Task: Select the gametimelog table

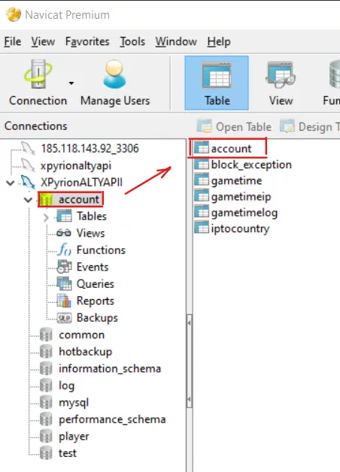Action: [244, 213]
